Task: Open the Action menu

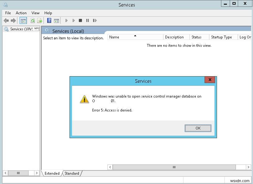Action: click(21, 13)
